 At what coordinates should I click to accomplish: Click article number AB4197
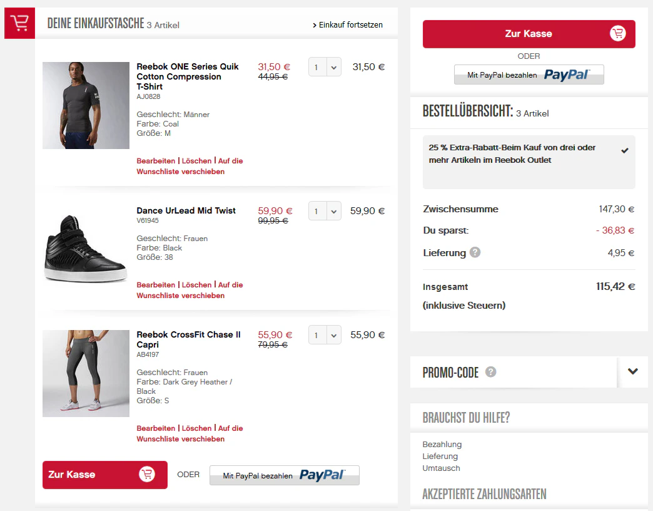click(148, 354)
